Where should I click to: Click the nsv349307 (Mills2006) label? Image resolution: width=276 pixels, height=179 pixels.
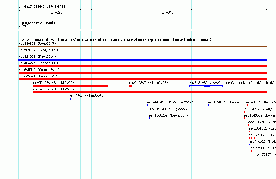[149, 83]
